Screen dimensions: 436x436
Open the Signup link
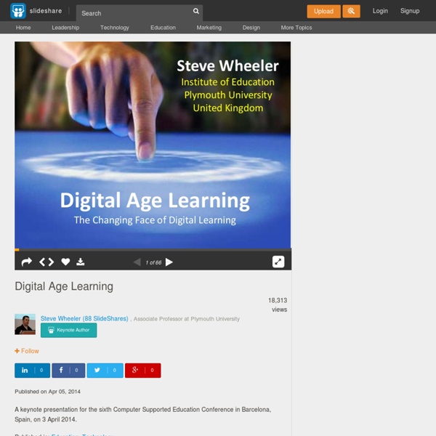pos(410,11)
